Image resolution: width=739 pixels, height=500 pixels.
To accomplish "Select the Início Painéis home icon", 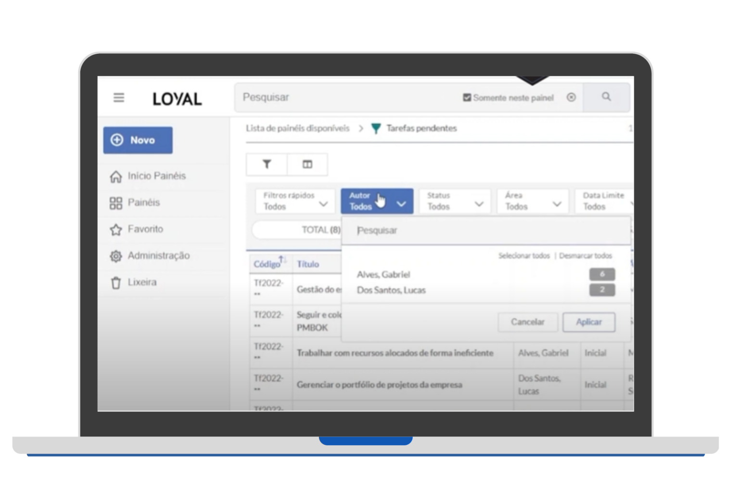I will pos(115,176).
